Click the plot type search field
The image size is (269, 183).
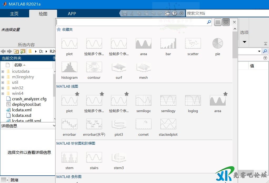click(x=131, y=22)
